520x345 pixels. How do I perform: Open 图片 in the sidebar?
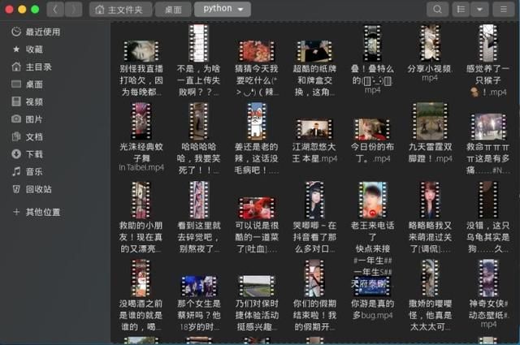(34, 119)
